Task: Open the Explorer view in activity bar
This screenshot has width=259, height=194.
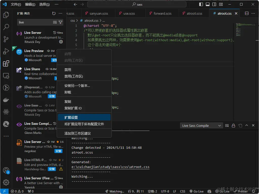Action: tap(6, 15)
